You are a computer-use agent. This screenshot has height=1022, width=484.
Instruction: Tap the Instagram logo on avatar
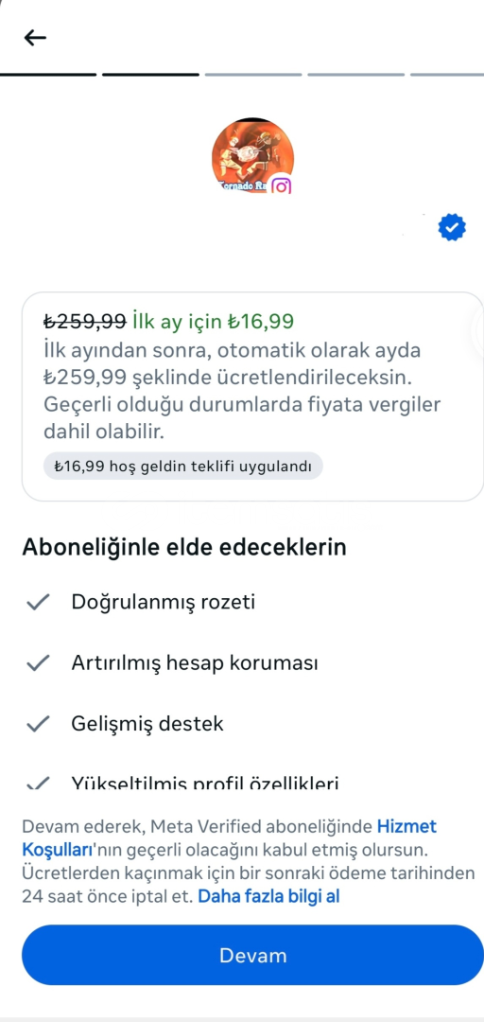click(281, 185)
